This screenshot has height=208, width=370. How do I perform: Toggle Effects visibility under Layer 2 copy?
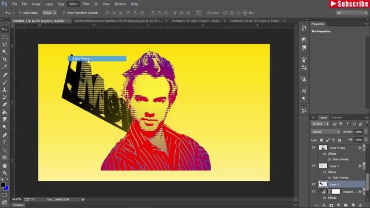coord(325,154)
